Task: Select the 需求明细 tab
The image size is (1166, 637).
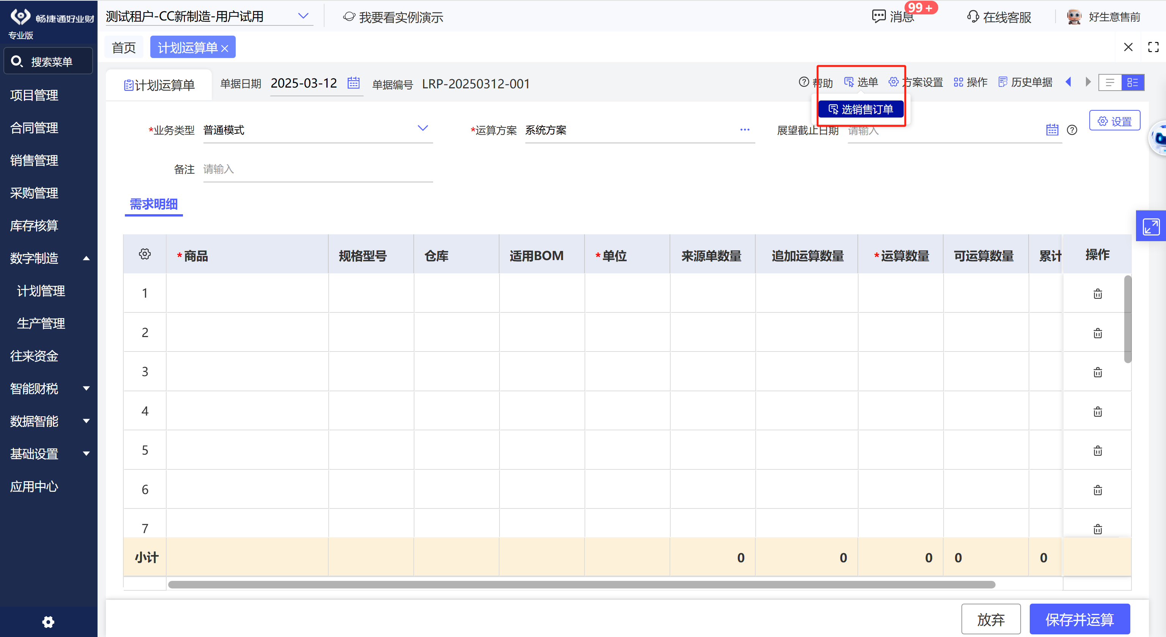Action: pos(153,204)
